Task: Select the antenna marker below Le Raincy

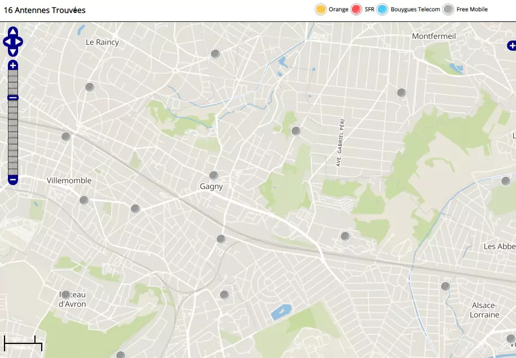Action: click(x=89, y=87)
